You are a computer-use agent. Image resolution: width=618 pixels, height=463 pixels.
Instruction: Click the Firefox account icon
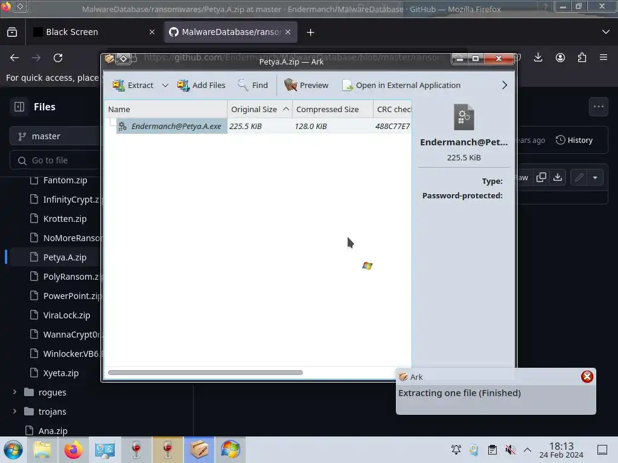tap(560, 57)
